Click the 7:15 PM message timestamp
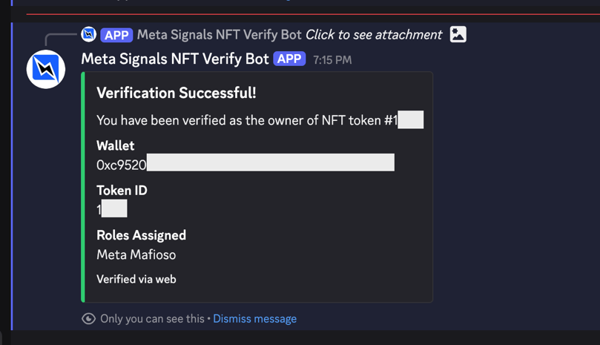600x345 pixels. [x=332, y=60]
